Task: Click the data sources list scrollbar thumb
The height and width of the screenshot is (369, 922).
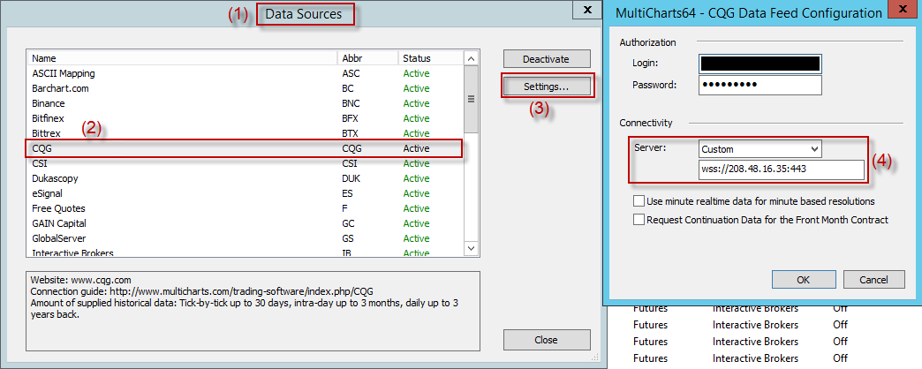Action: 471,99
